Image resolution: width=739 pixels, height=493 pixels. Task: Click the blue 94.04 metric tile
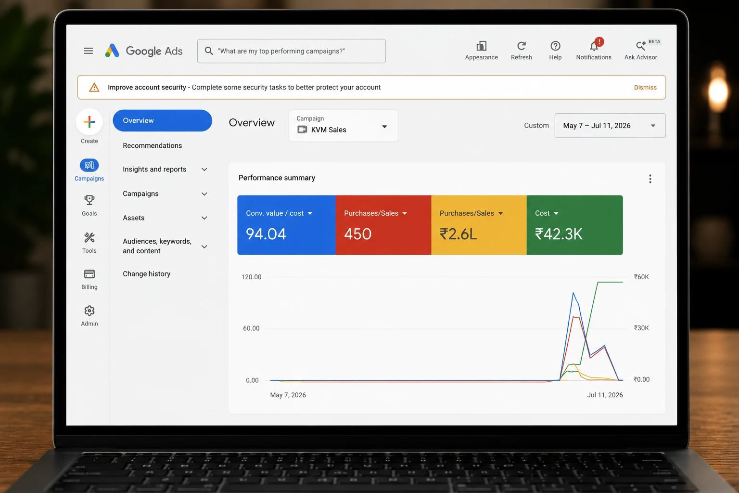[x=286, y=225]
